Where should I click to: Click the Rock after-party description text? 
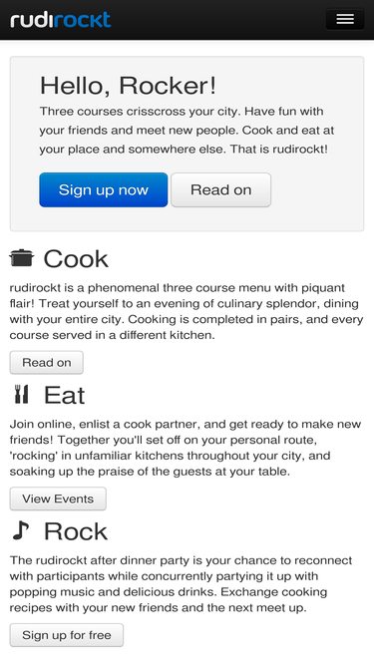pyautogui.click(x=182, y=583)
